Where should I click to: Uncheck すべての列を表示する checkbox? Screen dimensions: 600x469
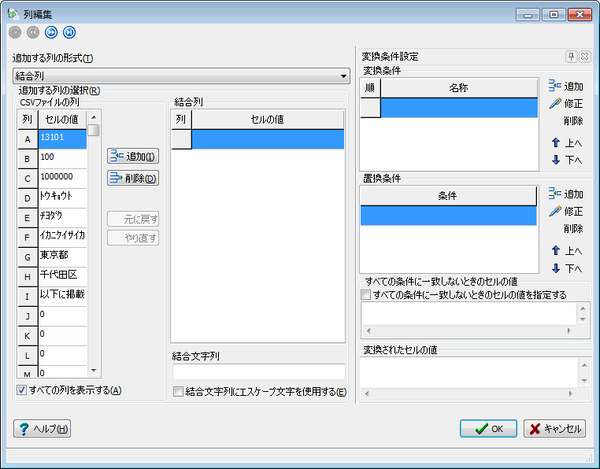tap(21, 390)
